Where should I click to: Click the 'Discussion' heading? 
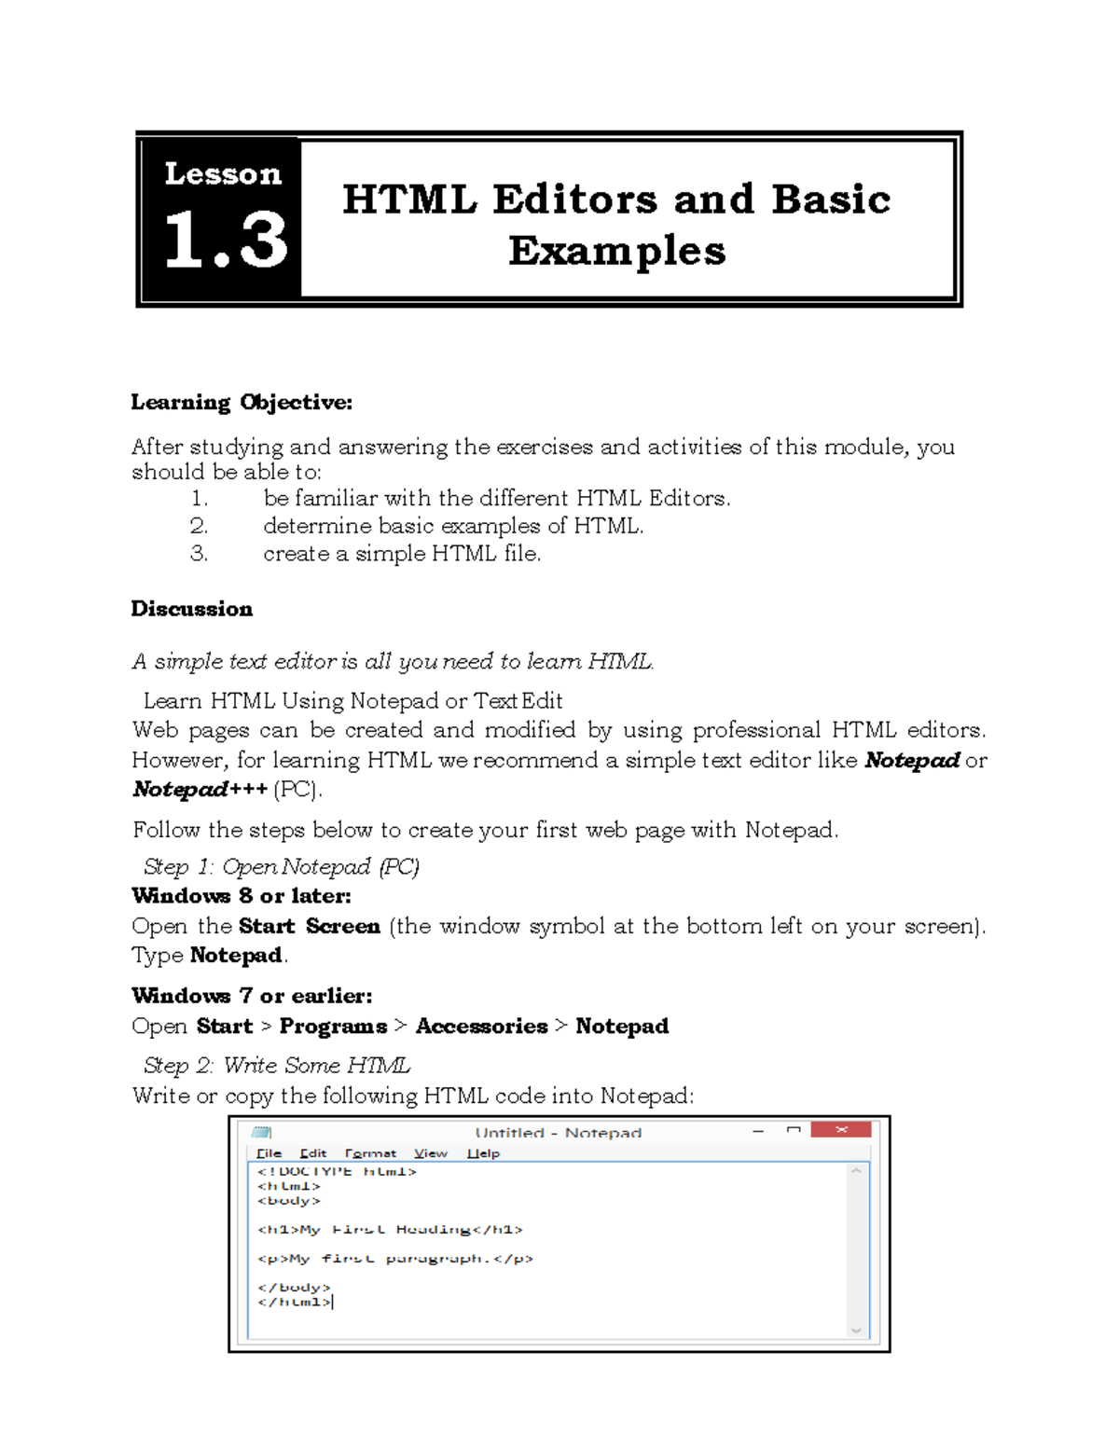(x=191, y=609)
